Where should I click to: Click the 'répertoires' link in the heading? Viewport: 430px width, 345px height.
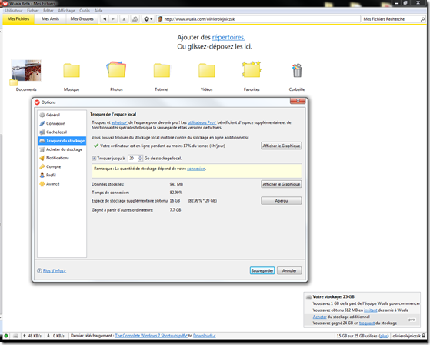228,37
